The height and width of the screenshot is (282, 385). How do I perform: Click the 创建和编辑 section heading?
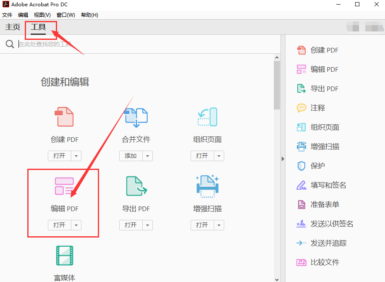pos(65,82)
